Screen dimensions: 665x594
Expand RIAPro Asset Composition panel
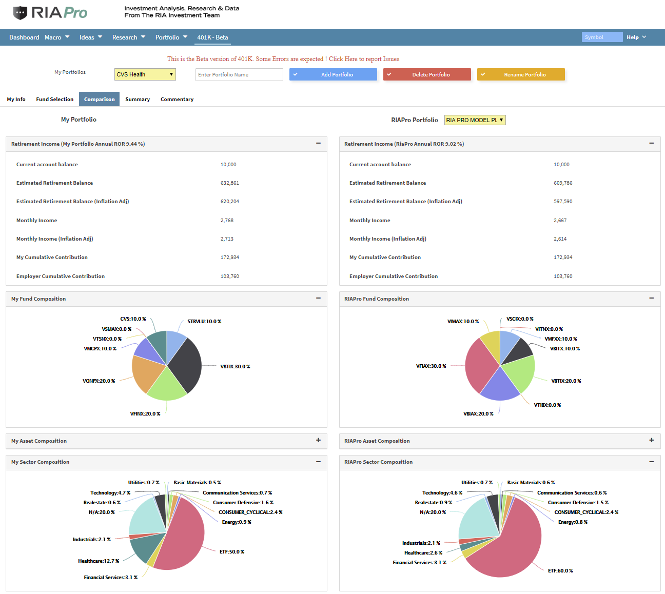click(x=651, y=441)
